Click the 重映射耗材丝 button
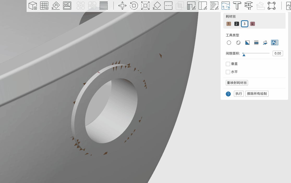This screenshot has width=291, height=183. (x=237, y=83)
